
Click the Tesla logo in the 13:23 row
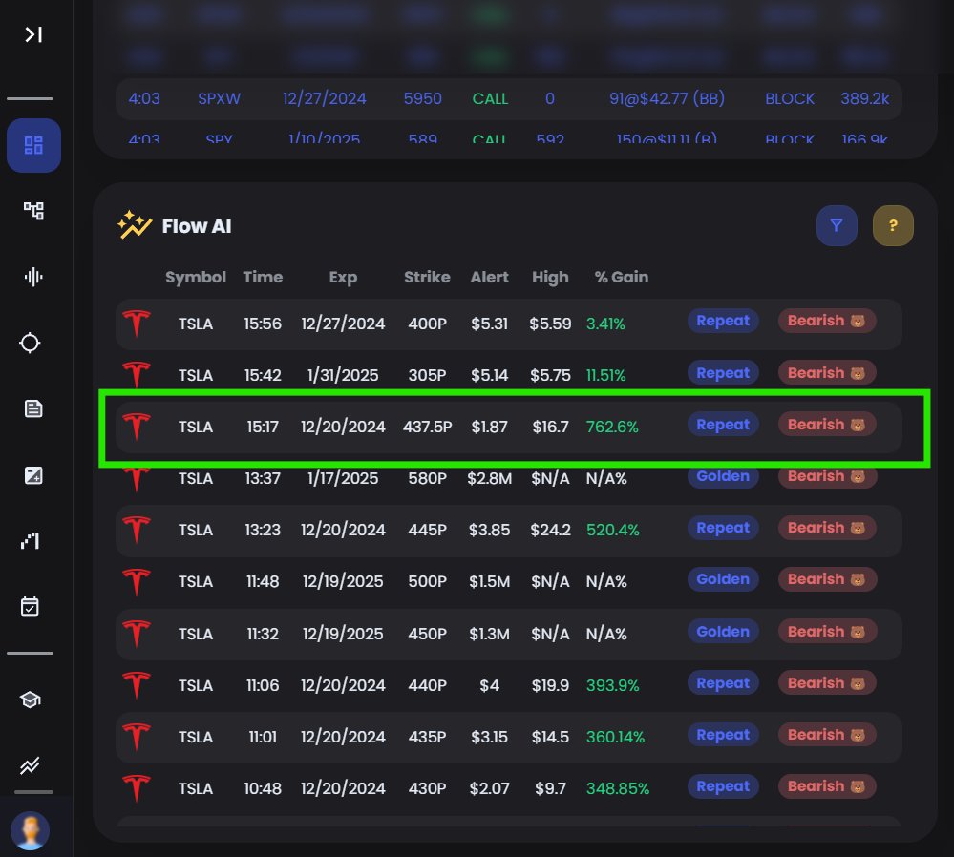(x=137, y=529)
